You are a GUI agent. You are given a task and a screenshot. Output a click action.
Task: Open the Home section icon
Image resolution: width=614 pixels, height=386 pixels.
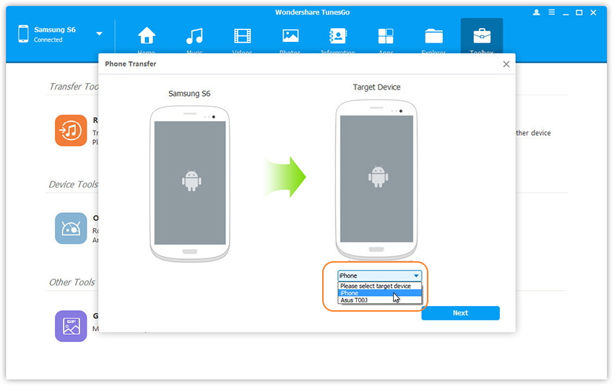coord(147,36)
